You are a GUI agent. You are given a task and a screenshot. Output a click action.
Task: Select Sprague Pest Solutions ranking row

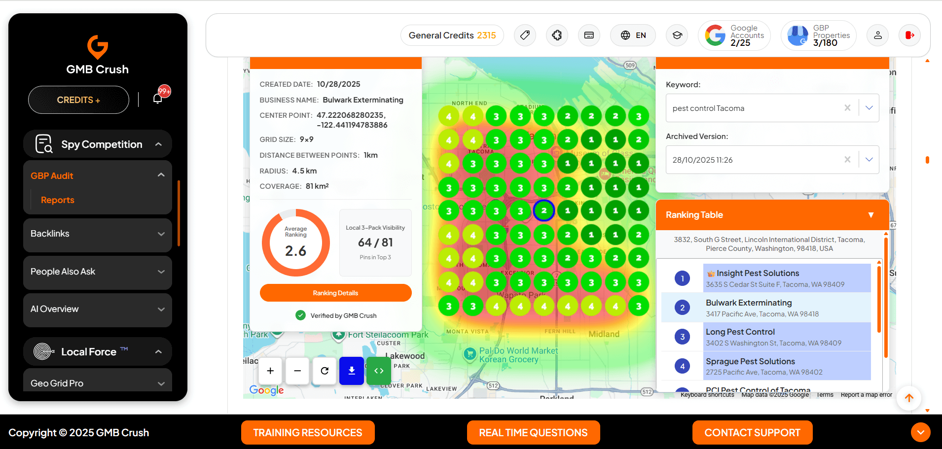point(766,366)
